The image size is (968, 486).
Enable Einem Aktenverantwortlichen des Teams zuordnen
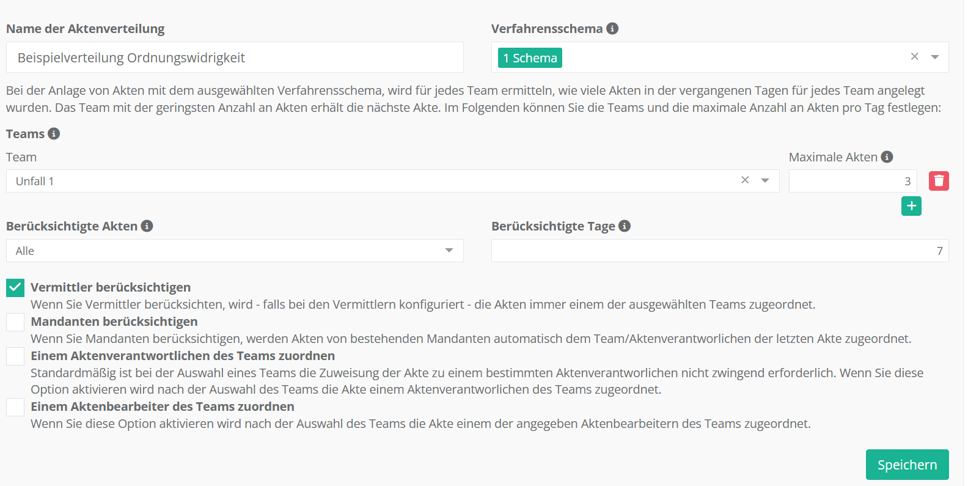coord(15,356)
